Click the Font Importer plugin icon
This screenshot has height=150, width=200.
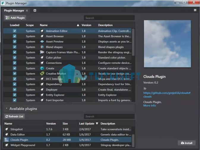tap(42, 100)
